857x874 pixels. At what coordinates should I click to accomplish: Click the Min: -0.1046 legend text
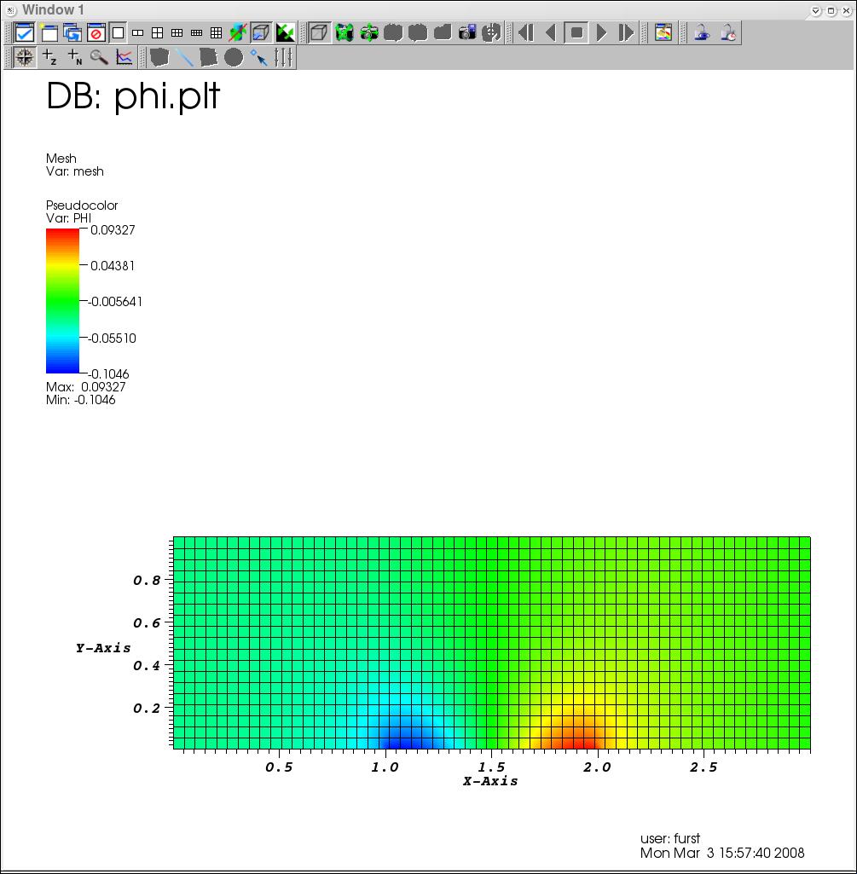pos(81,400)
